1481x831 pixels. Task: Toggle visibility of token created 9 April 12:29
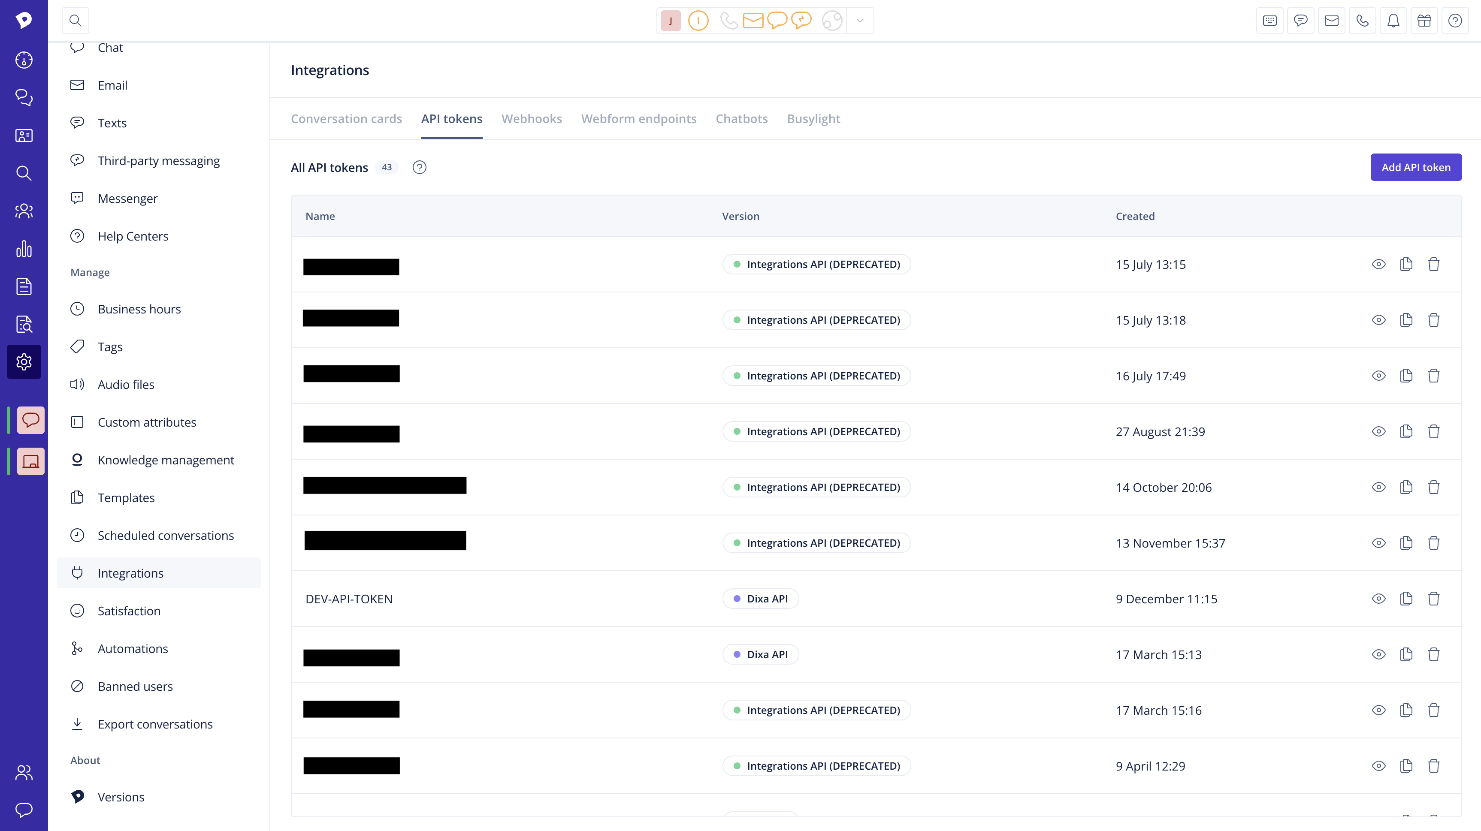1378,766
